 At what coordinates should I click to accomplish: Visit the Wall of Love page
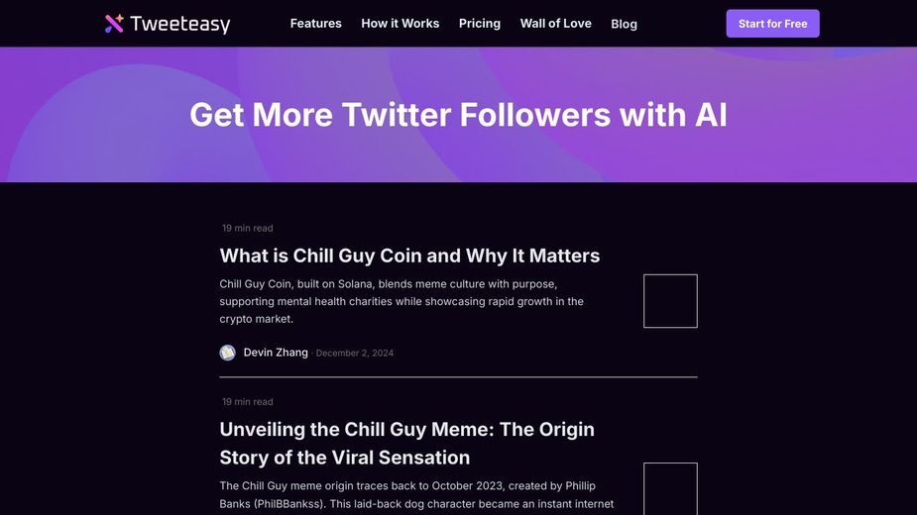click(555, 23)
